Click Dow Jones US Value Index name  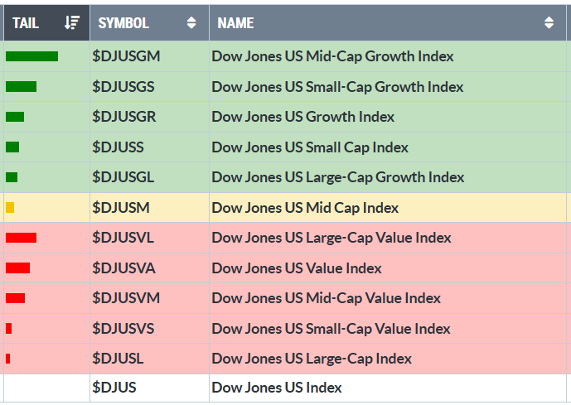[x=297, y=268]
